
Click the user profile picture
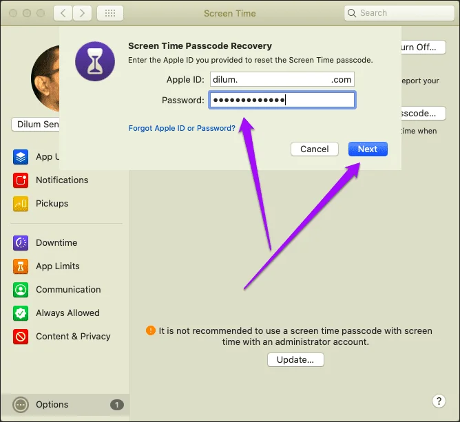click(x=45, y=78)
